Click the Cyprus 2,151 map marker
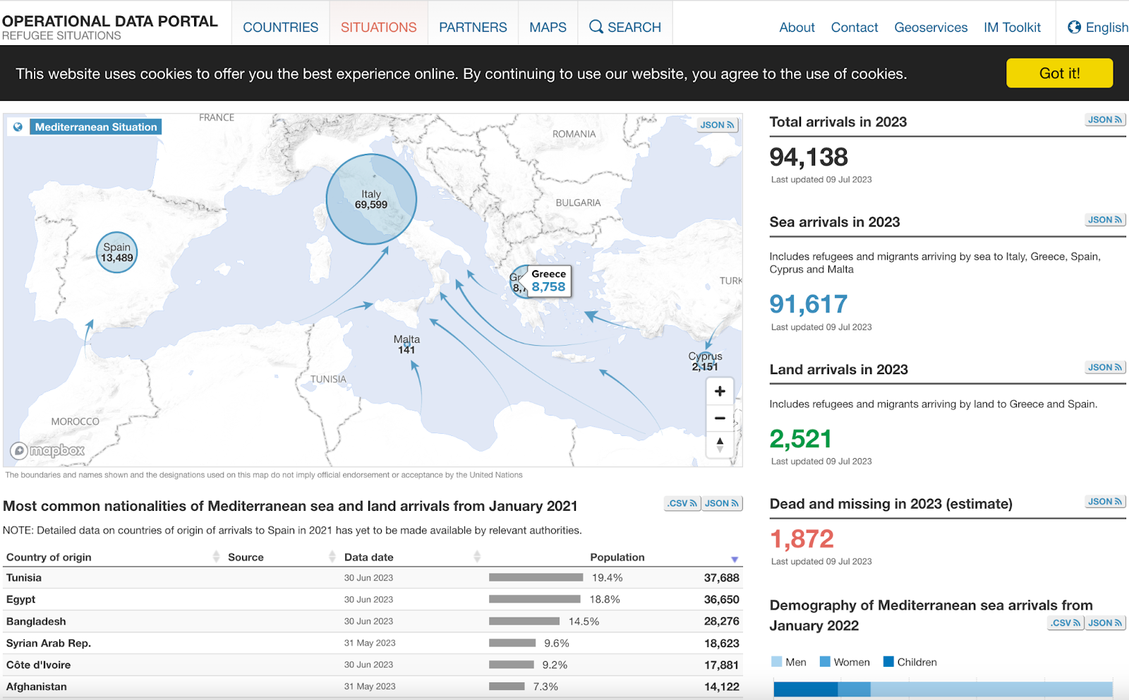This screenshot has height=700, width=1129. pyautogui.click(x=706, y=361)
